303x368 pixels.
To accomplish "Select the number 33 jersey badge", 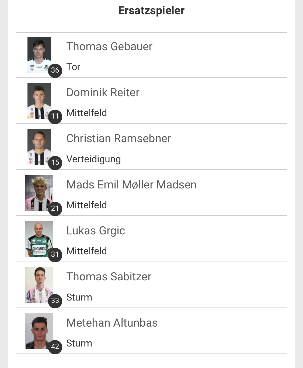I will (x=55, y=301).
